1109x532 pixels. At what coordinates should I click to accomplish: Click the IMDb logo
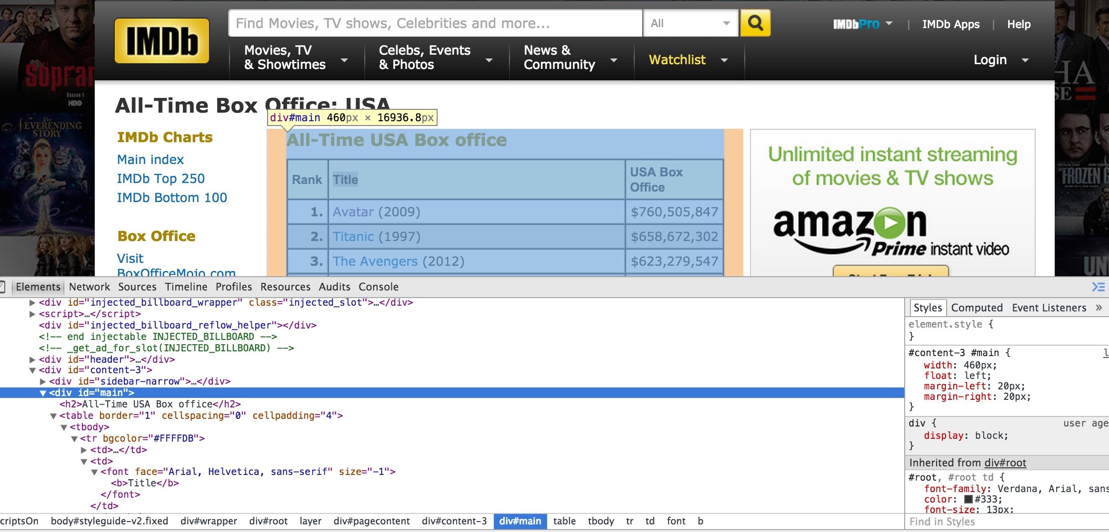coord(162,41)
